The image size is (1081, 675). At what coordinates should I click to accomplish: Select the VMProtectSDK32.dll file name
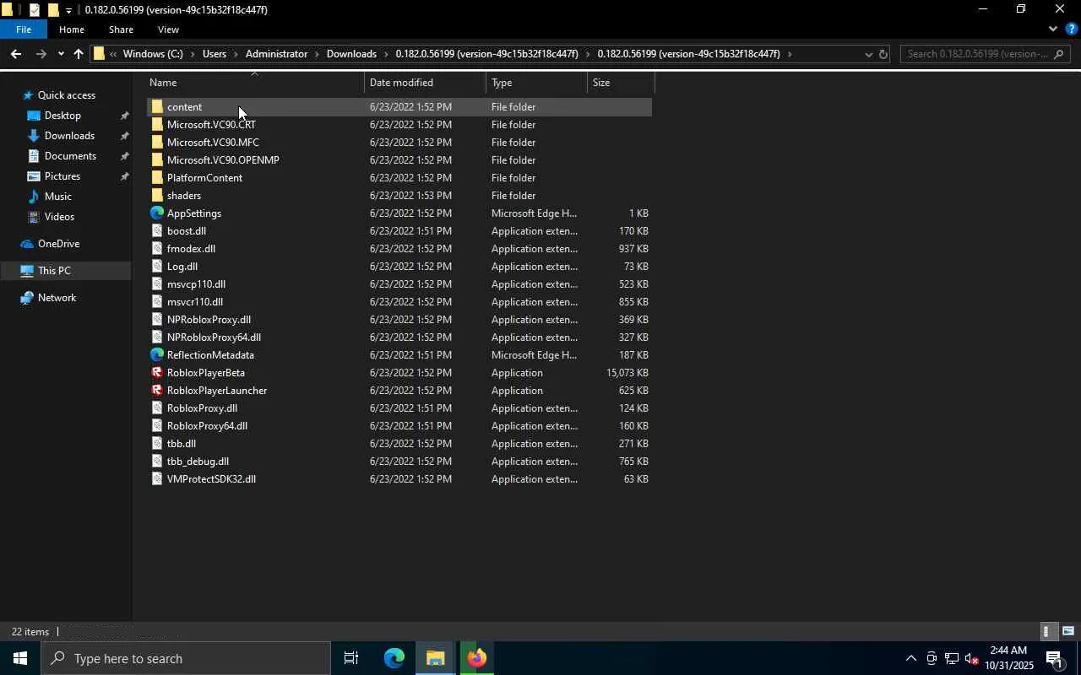coord(211,479)
